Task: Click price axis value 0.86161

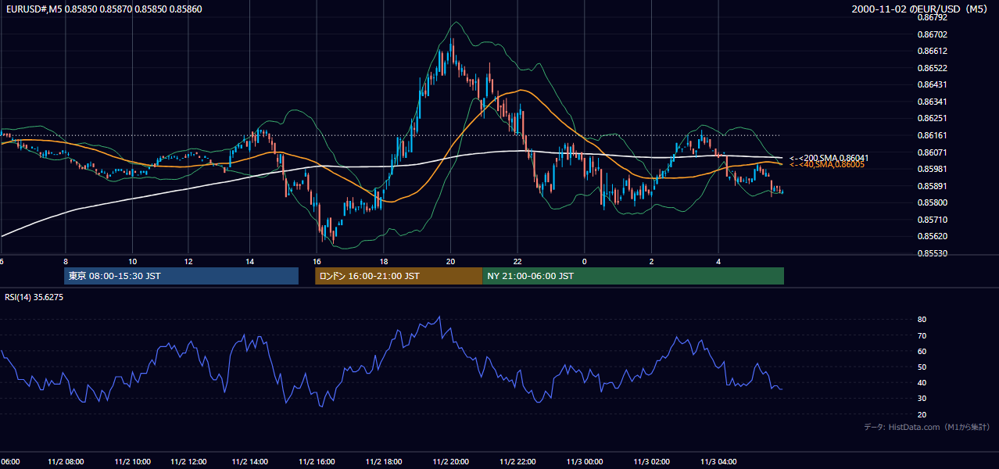Action: pyautogui.click(x=932, y=135)
